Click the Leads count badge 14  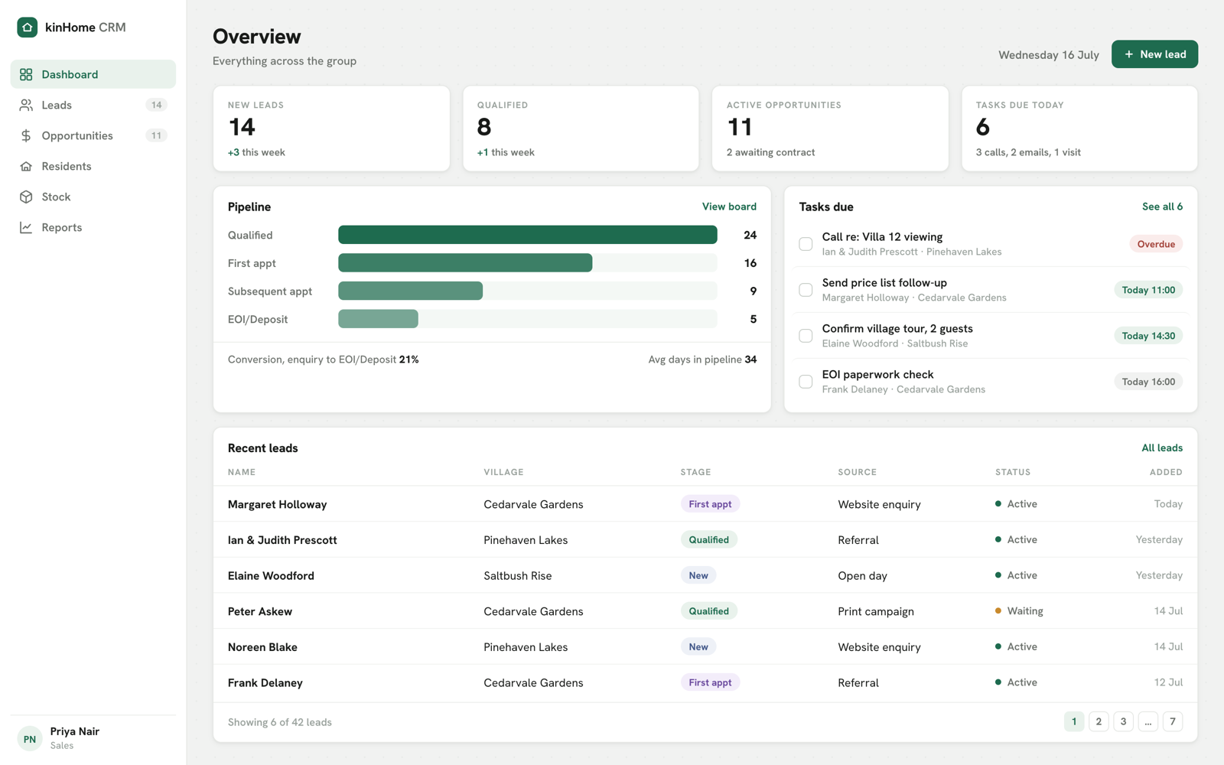pos(156,105)
